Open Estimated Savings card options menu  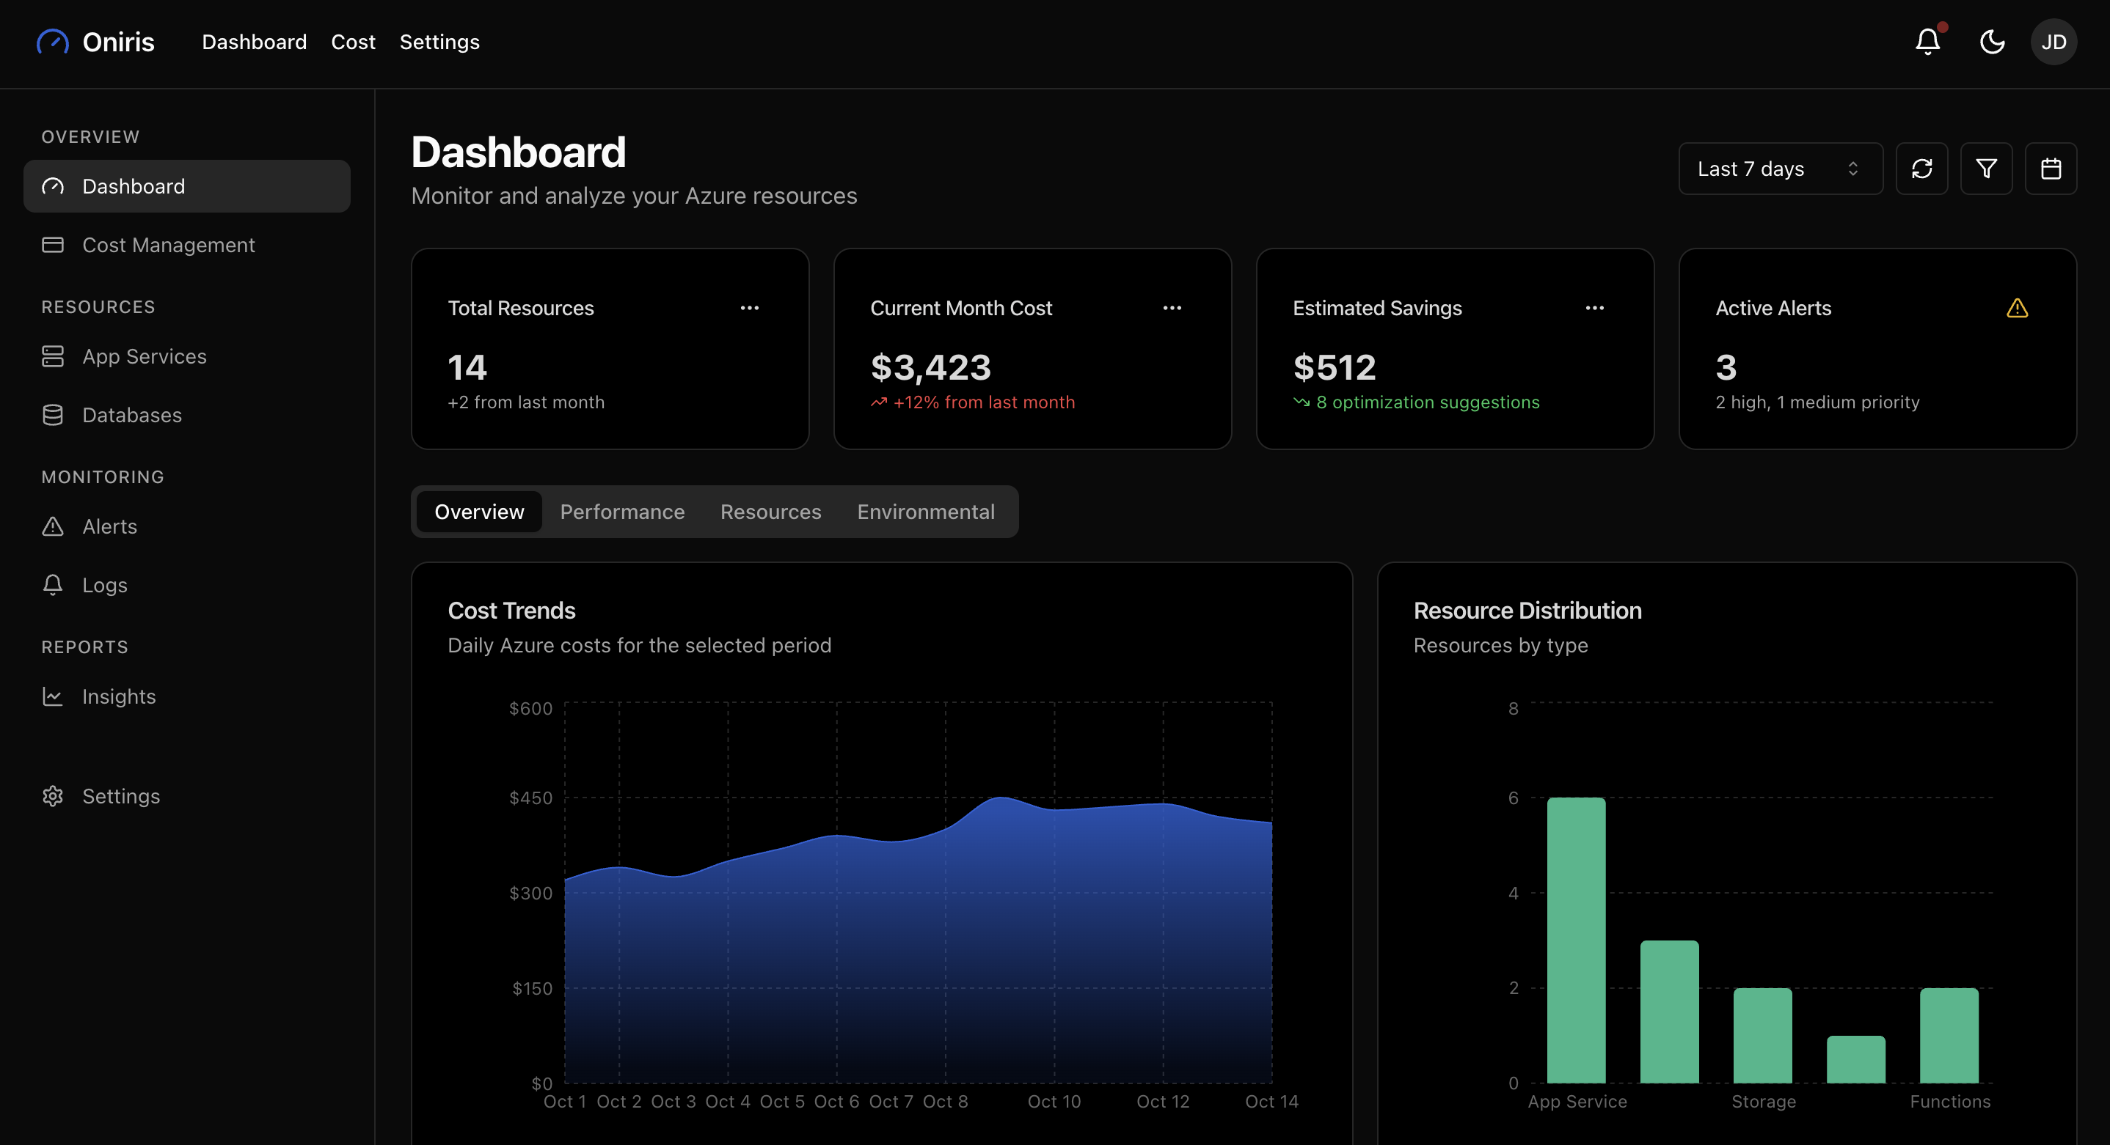[1594, 309]
